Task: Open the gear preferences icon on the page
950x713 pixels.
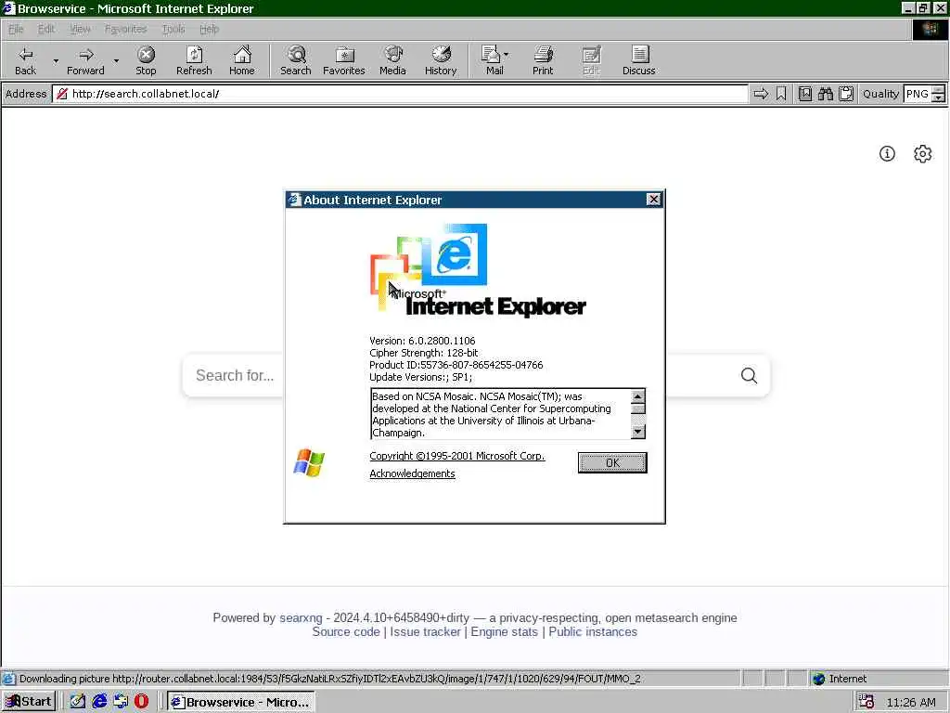Action: click(x=923, y=154)
